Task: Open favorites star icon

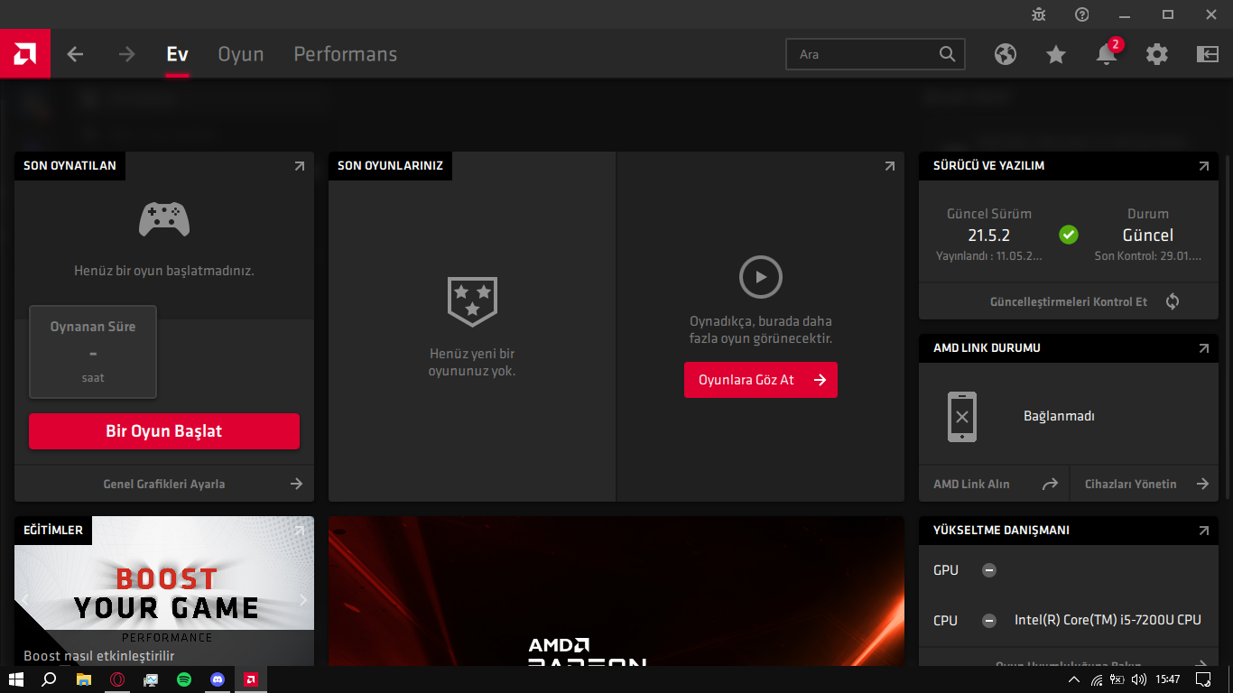Action: [1056, 54]
